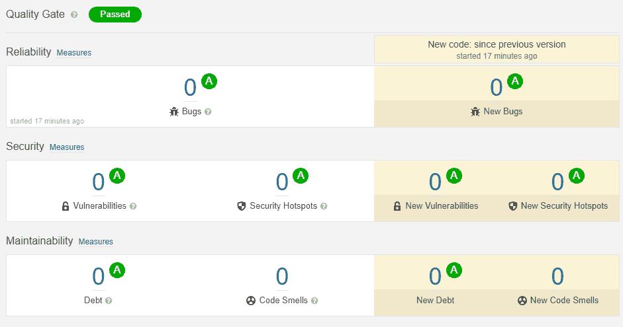Viewport: 623px width, 327px height.
Task: Click the Code Smells label text
Action: [x=283, y=301]
